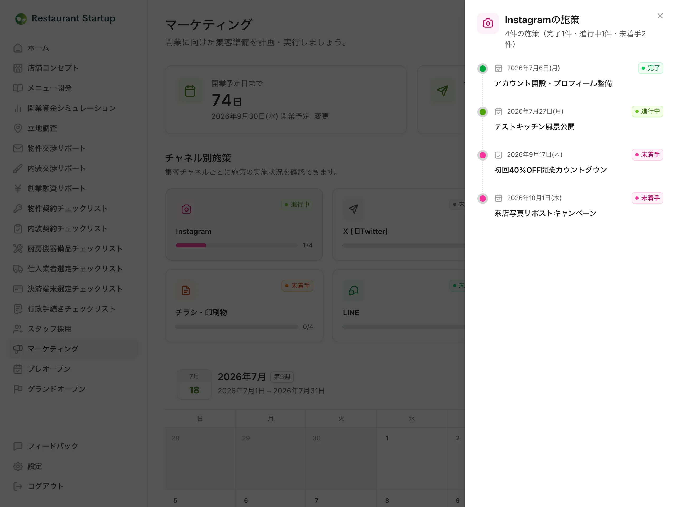
Task: Click the tools icon for 厨房機器備品チェックリスト
Action: [x=18, y=249]
